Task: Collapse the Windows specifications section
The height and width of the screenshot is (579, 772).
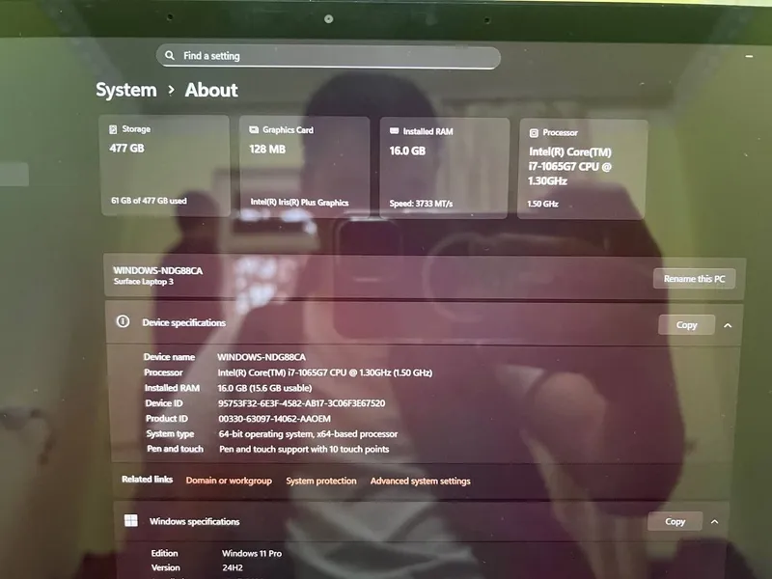Action: pyautogui.click(x=714, y=521)
